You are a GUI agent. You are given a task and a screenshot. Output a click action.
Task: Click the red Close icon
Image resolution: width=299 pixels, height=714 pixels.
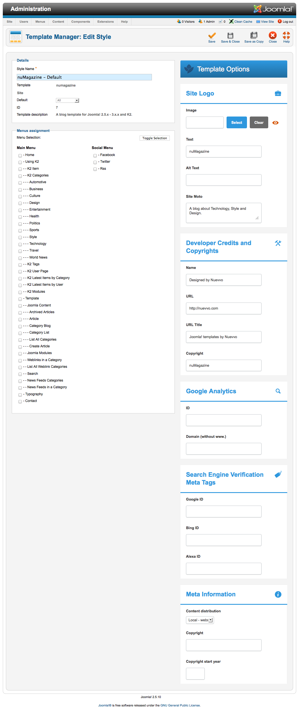point(273,35)
